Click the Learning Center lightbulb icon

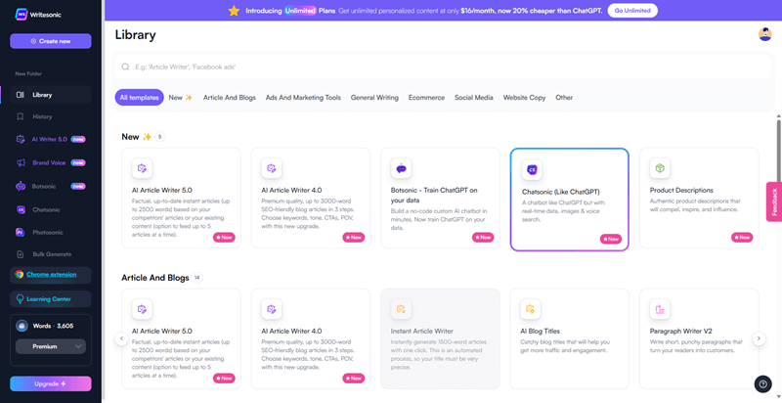pos(20,299)
